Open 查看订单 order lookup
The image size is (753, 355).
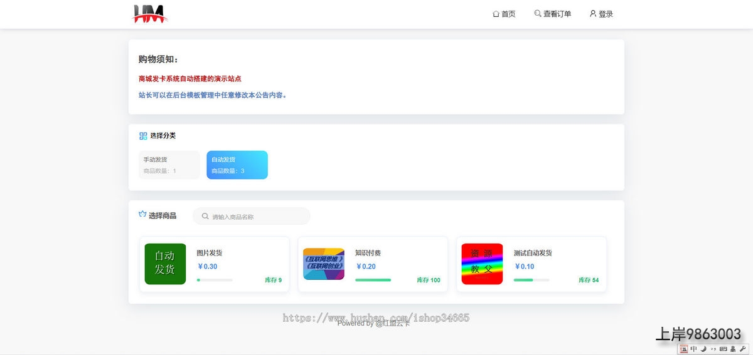tap(552, 14)
